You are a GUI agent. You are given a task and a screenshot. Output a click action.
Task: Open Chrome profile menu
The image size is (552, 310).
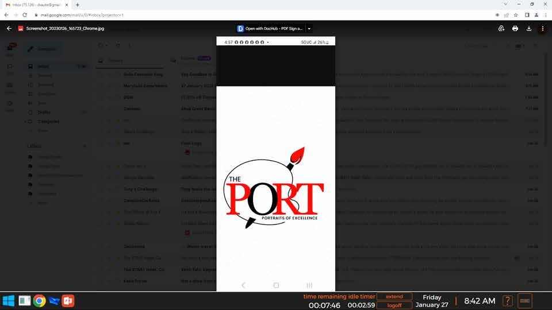pyautogui.click(x=536, y=15)
